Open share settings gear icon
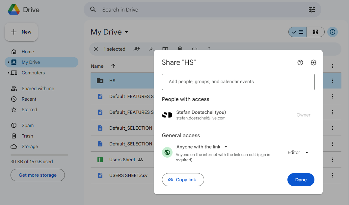 coord(313,63)
